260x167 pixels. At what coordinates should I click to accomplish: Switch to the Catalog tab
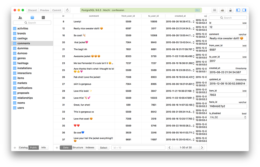(23, 148)
